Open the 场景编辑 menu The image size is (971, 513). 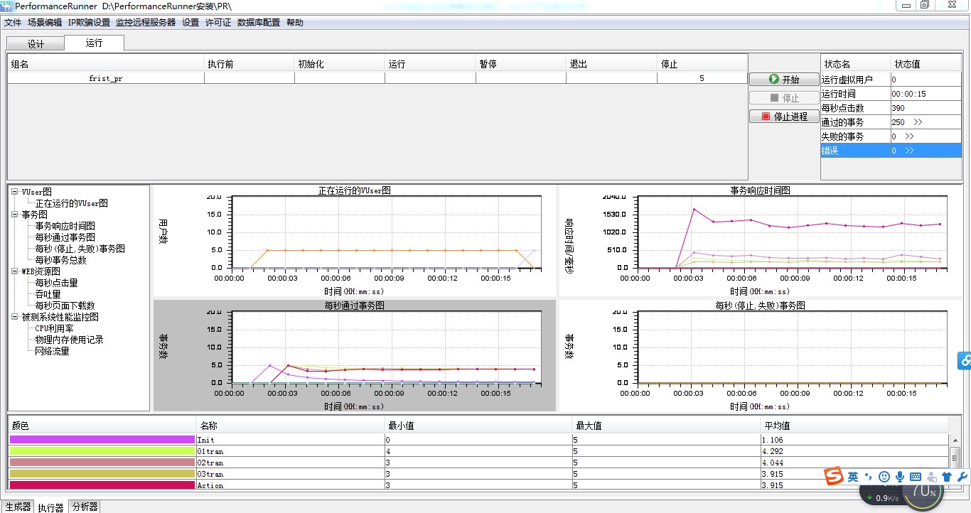tap(45, 23)
